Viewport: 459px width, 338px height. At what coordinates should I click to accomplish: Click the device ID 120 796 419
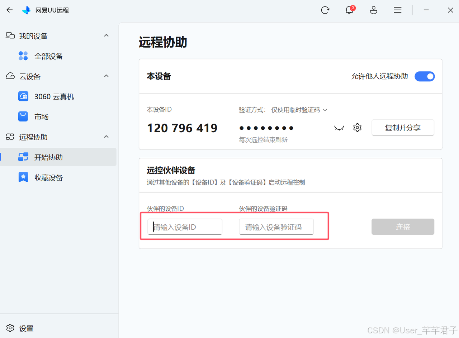(182, 128)
